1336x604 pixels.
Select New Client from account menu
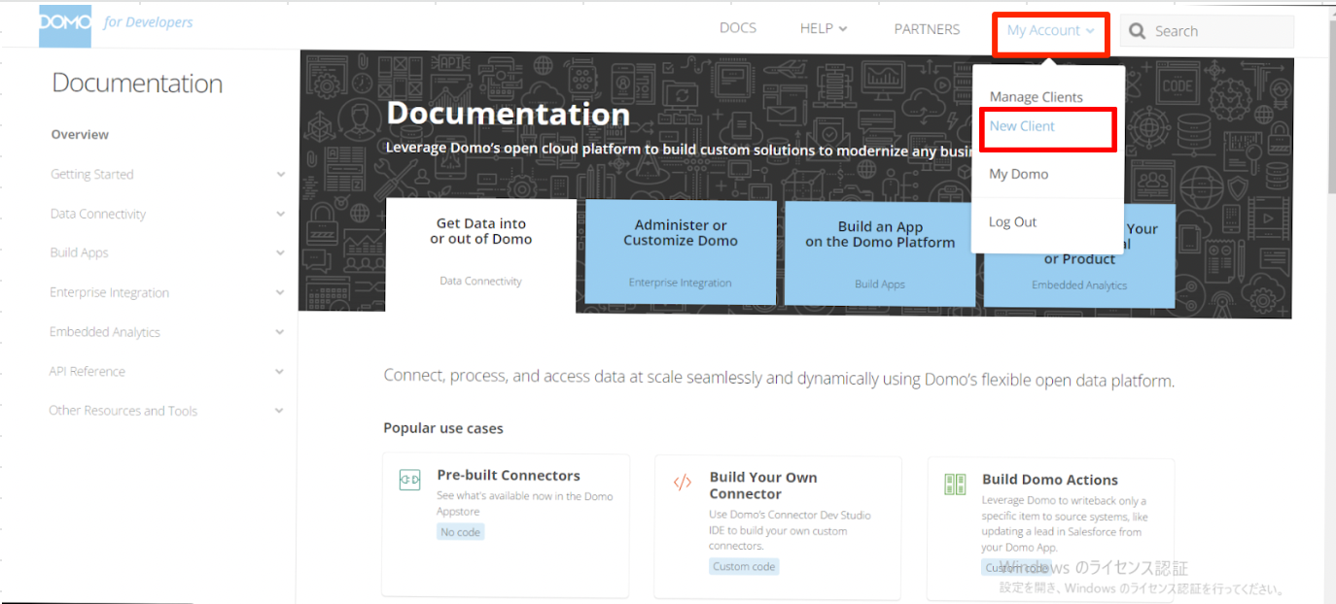click(x=1022, y=126)
